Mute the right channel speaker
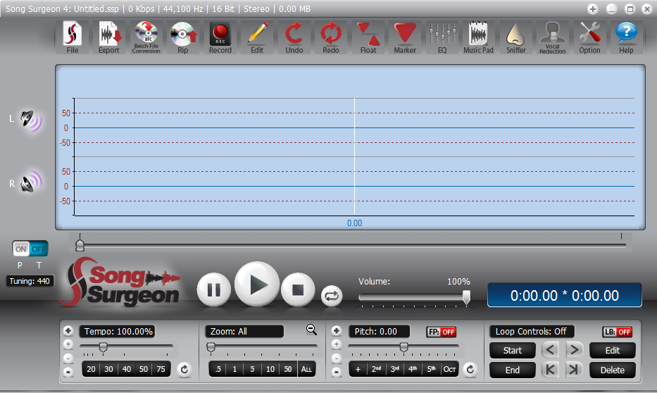This screenshot has width=657, height=393. pyautogui.click(x=30, y=182)
